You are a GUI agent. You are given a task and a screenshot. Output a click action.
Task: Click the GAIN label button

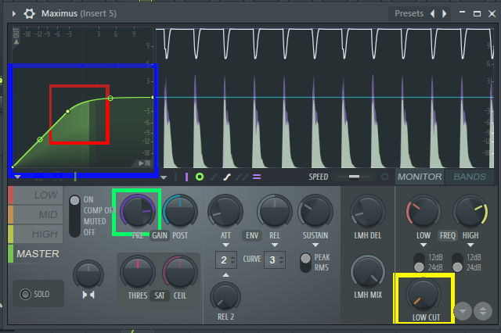160,236
